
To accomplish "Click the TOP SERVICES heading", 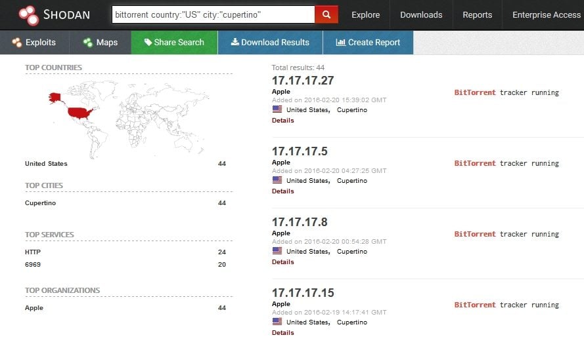I will [x=49, y=235].
